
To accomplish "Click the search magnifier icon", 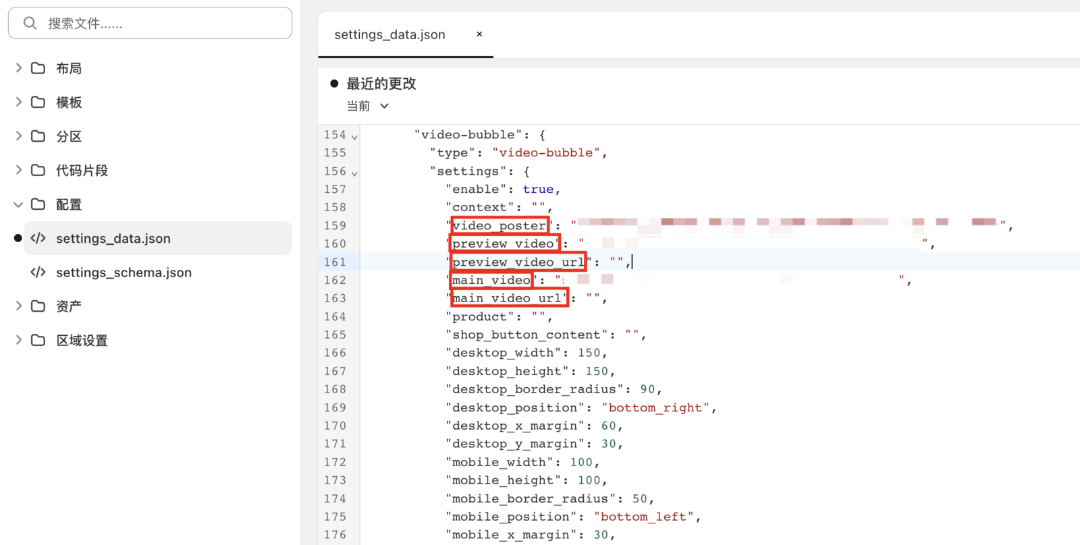I will pos(30,24).
